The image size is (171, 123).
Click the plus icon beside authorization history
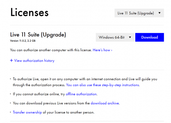(11, 60)
